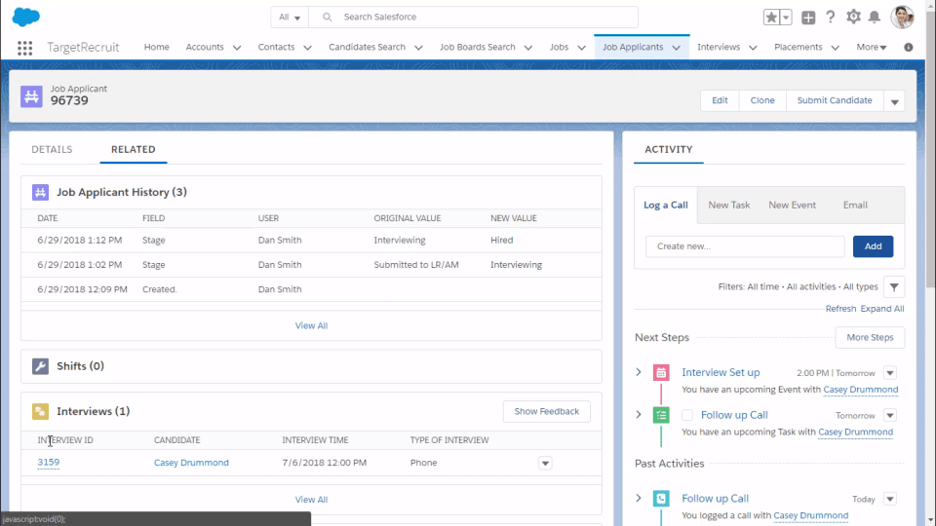Switch to the New Event tab
936x526 pixels.
792,206
